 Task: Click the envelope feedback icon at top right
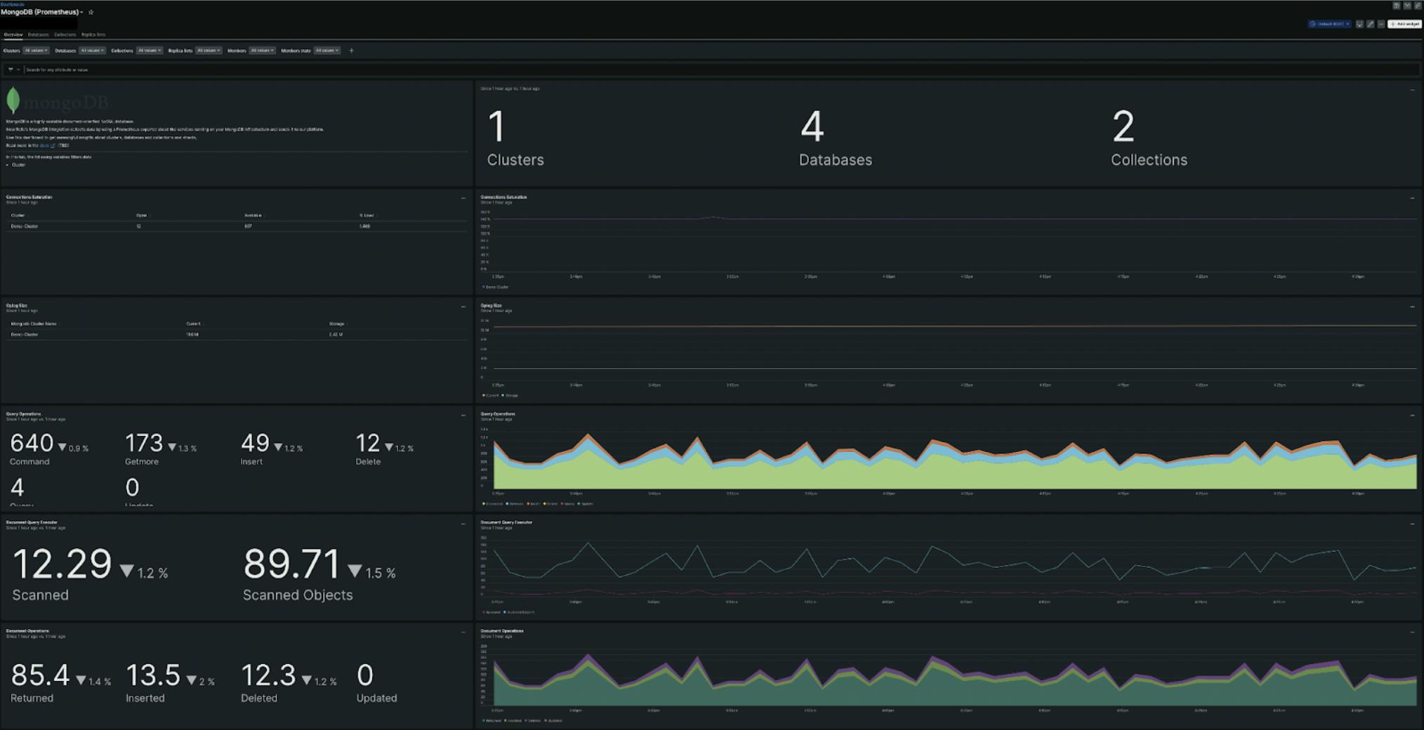click(1407, 5)
